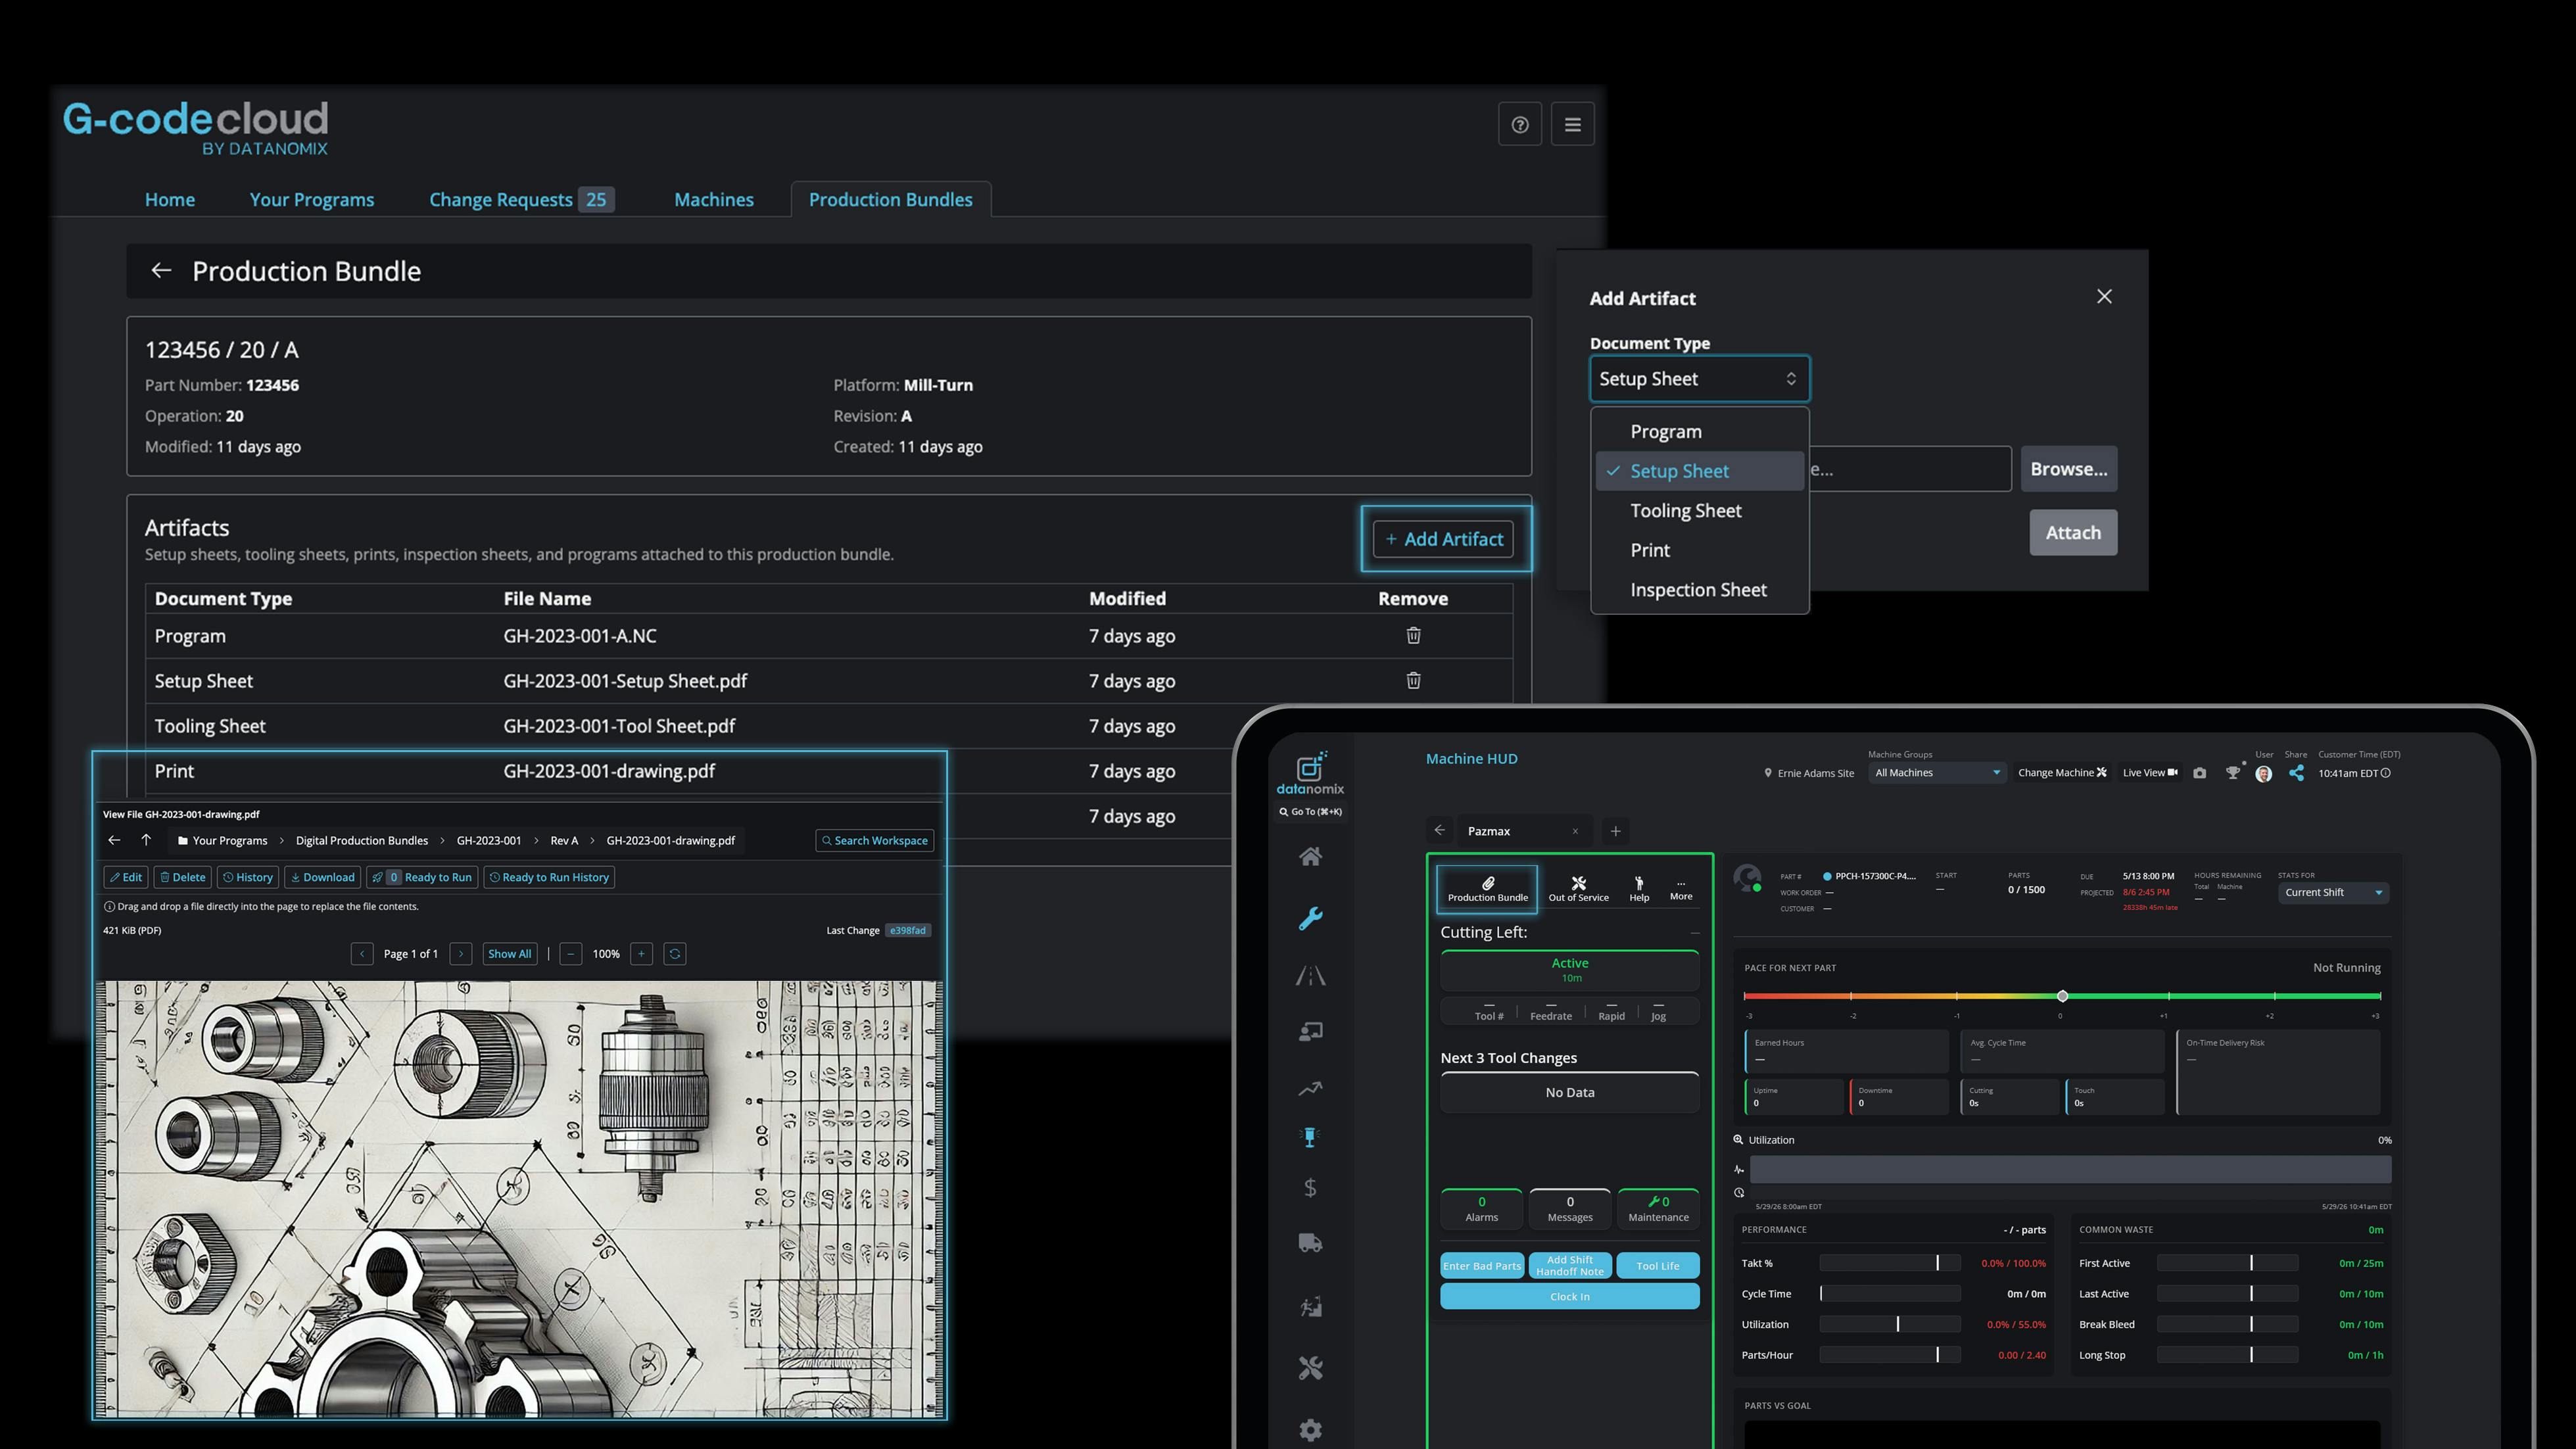Open the operator screen icon in sidebar
2576x1449 pixels.
pos(1310,1031)
